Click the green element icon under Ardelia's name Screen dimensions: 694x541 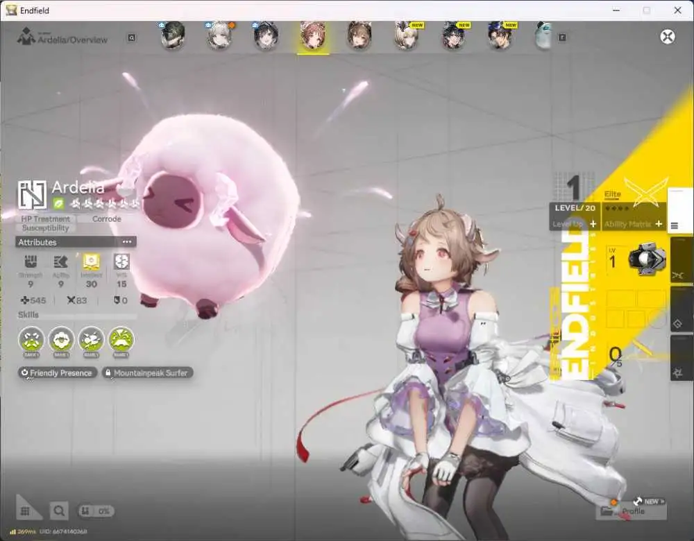coord(58,204)
